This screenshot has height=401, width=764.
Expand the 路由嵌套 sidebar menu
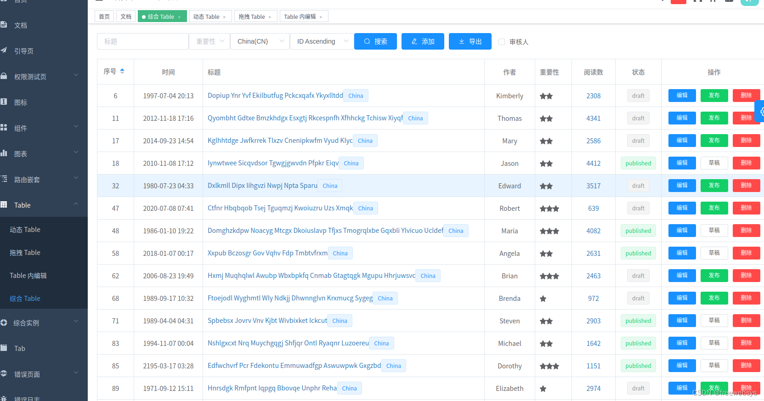click(x=76, y=178)
